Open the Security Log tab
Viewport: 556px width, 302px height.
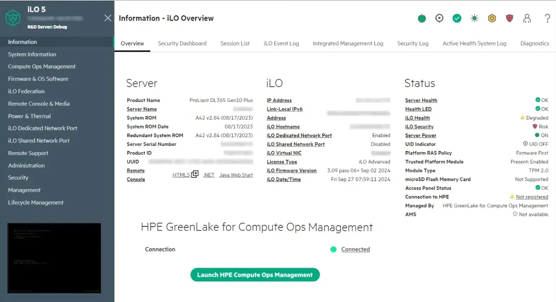pyautogui.click(x=413, y=43)
